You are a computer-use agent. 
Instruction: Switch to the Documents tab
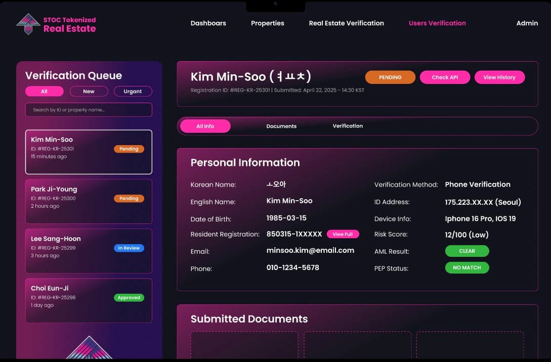(x=281, y=126)
